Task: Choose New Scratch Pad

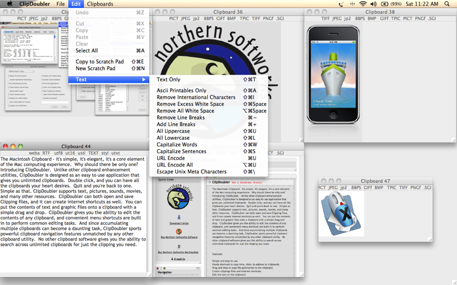Action: tap(109, 68)
